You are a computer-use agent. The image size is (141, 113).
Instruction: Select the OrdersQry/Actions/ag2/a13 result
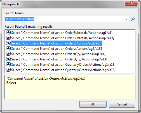pyautogui.click(x=59, y=59)
